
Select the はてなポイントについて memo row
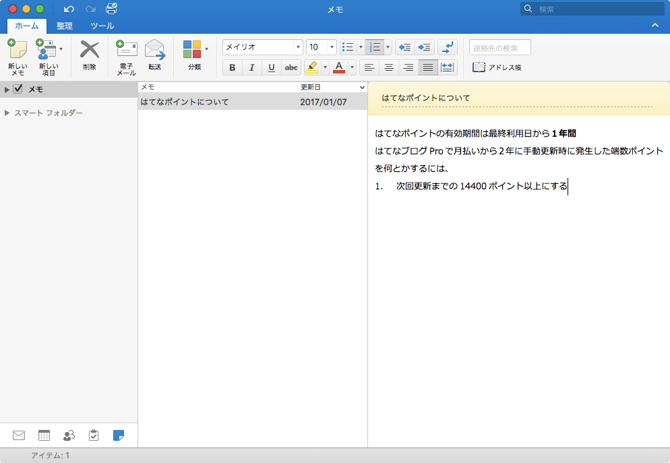(253, 102)
